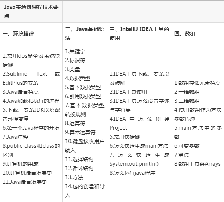Click '10.键盘接收用户输入'
The height and width of the screenshot is (202, 224).
pyautogui.click(x=85, y=146)
